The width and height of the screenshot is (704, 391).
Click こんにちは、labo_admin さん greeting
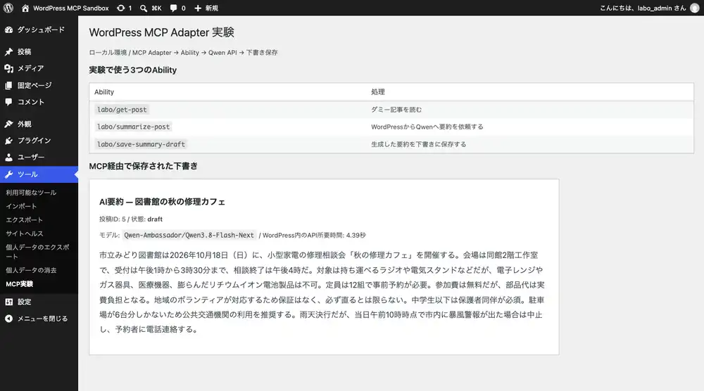[x=643, y=8]
